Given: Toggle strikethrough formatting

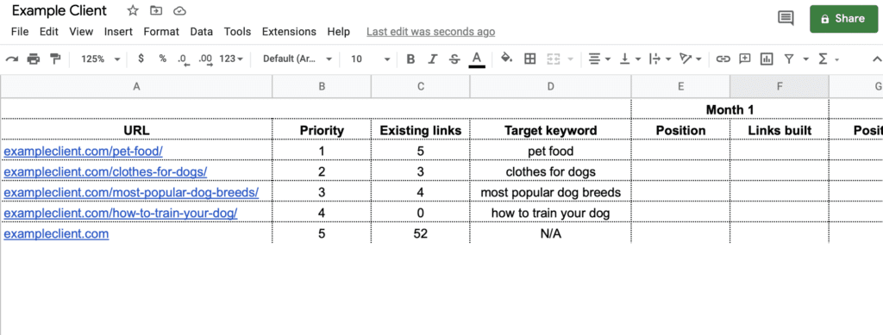Looking at the screenshot, I should [x=454, y=59].
